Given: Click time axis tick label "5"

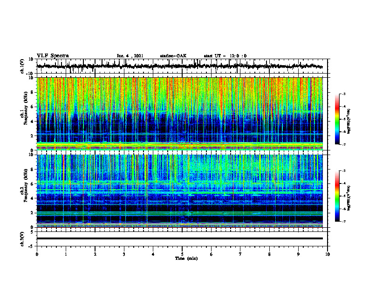Looking at the screenshot, I should [x=182, y=254].
